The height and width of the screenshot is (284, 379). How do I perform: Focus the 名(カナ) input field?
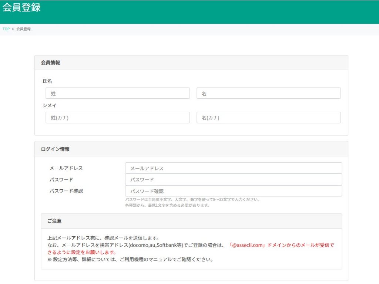pyautogui.click(x=269, y=117)
